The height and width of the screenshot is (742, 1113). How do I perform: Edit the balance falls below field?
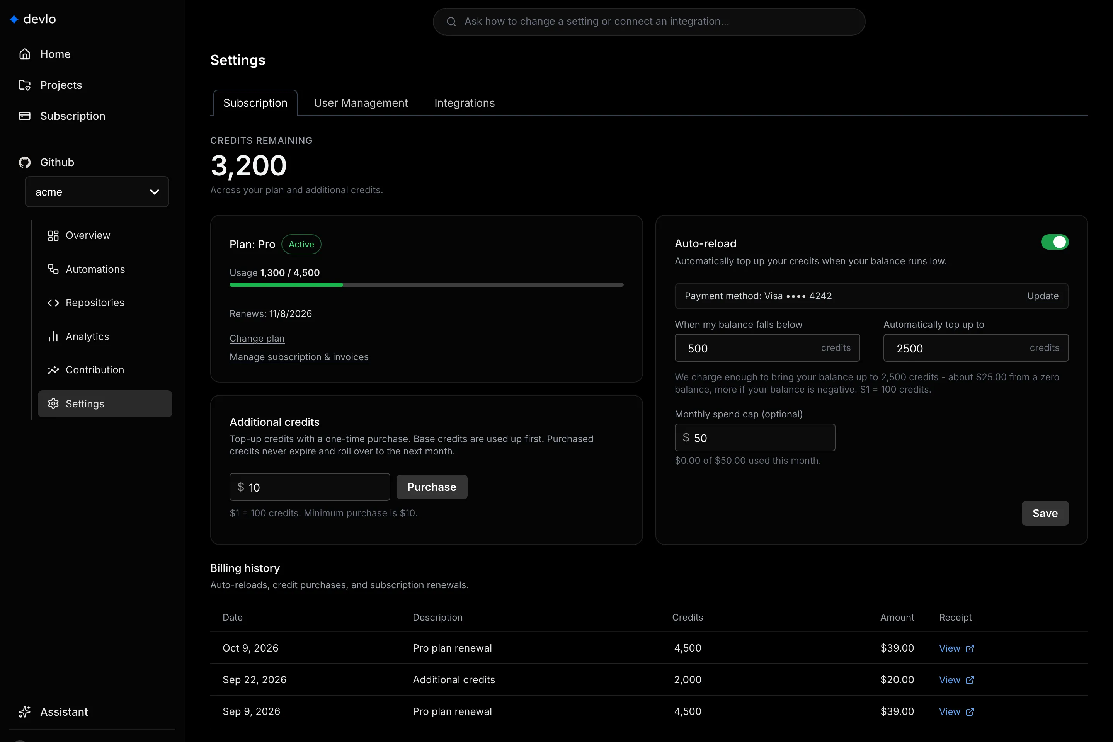767,348
